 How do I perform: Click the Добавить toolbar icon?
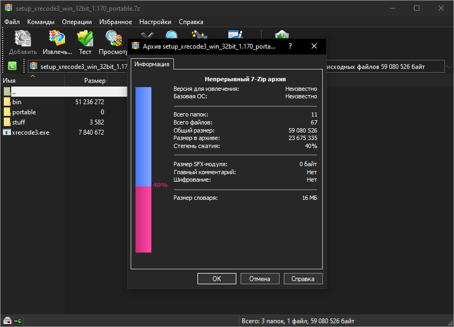click(x=23, y=38)
